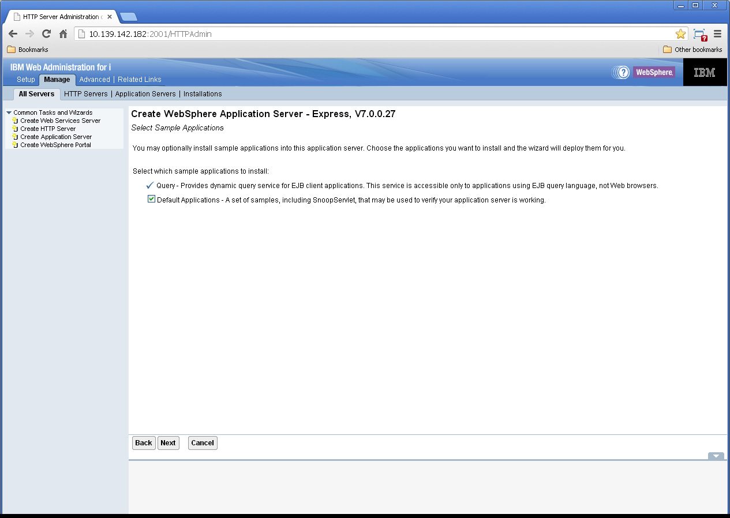Collapse Common Tasks and Wizards

(x=9, y=112)
